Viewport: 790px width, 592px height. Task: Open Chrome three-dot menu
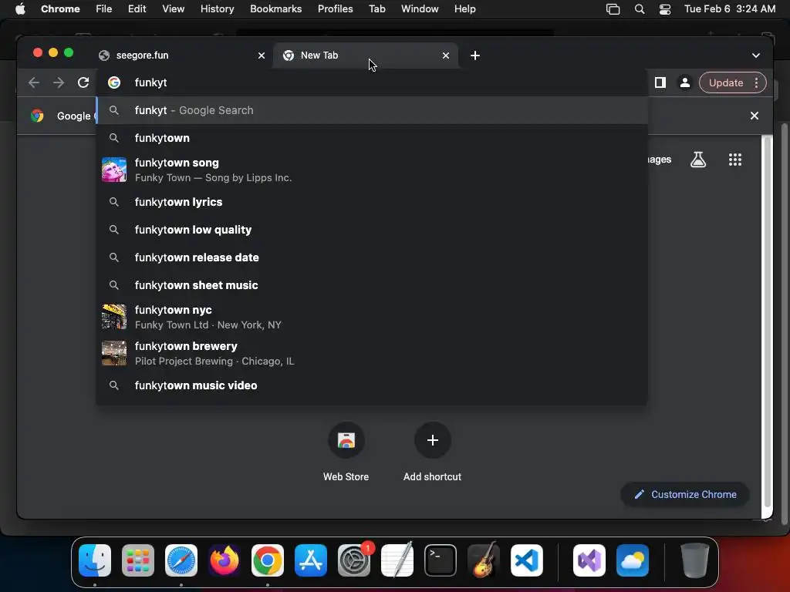click(x=756, y=82)
